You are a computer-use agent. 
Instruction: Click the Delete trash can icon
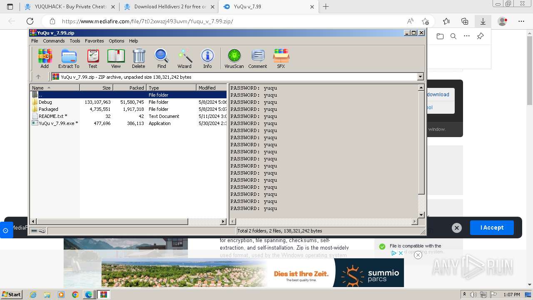(x=139, y=58)
